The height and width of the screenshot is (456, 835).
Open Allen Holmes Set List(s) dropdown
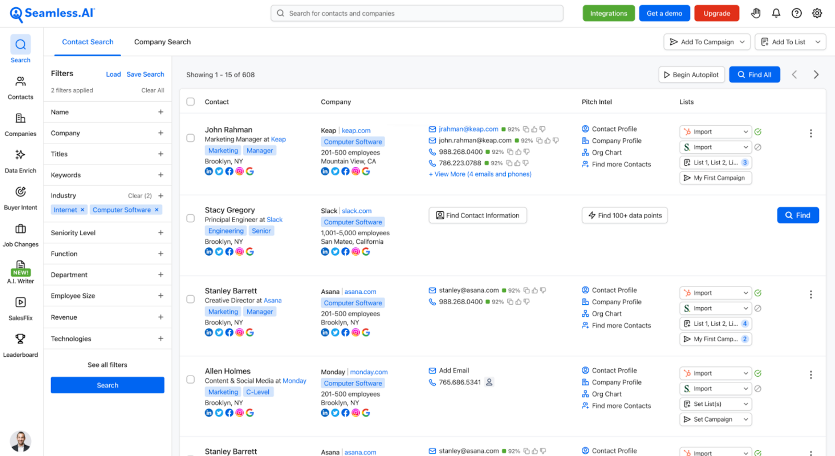715,404
